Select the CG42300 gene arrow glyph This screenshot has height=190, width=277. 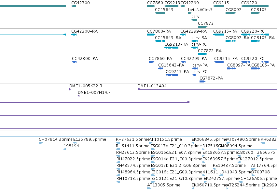(x=74, y=6)
